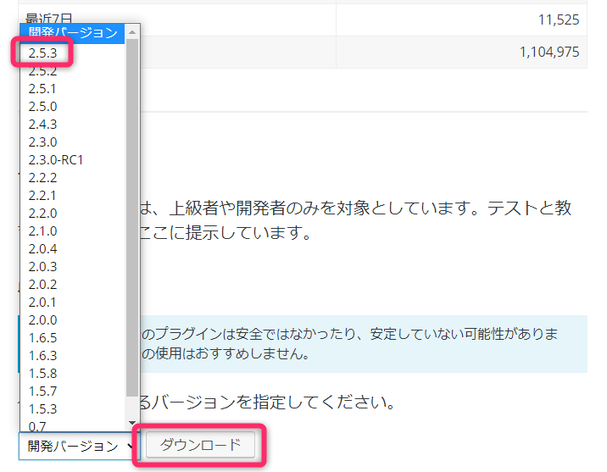Click the ダウンロード button
Screen dimensions: 607x472
click(200, 445)
